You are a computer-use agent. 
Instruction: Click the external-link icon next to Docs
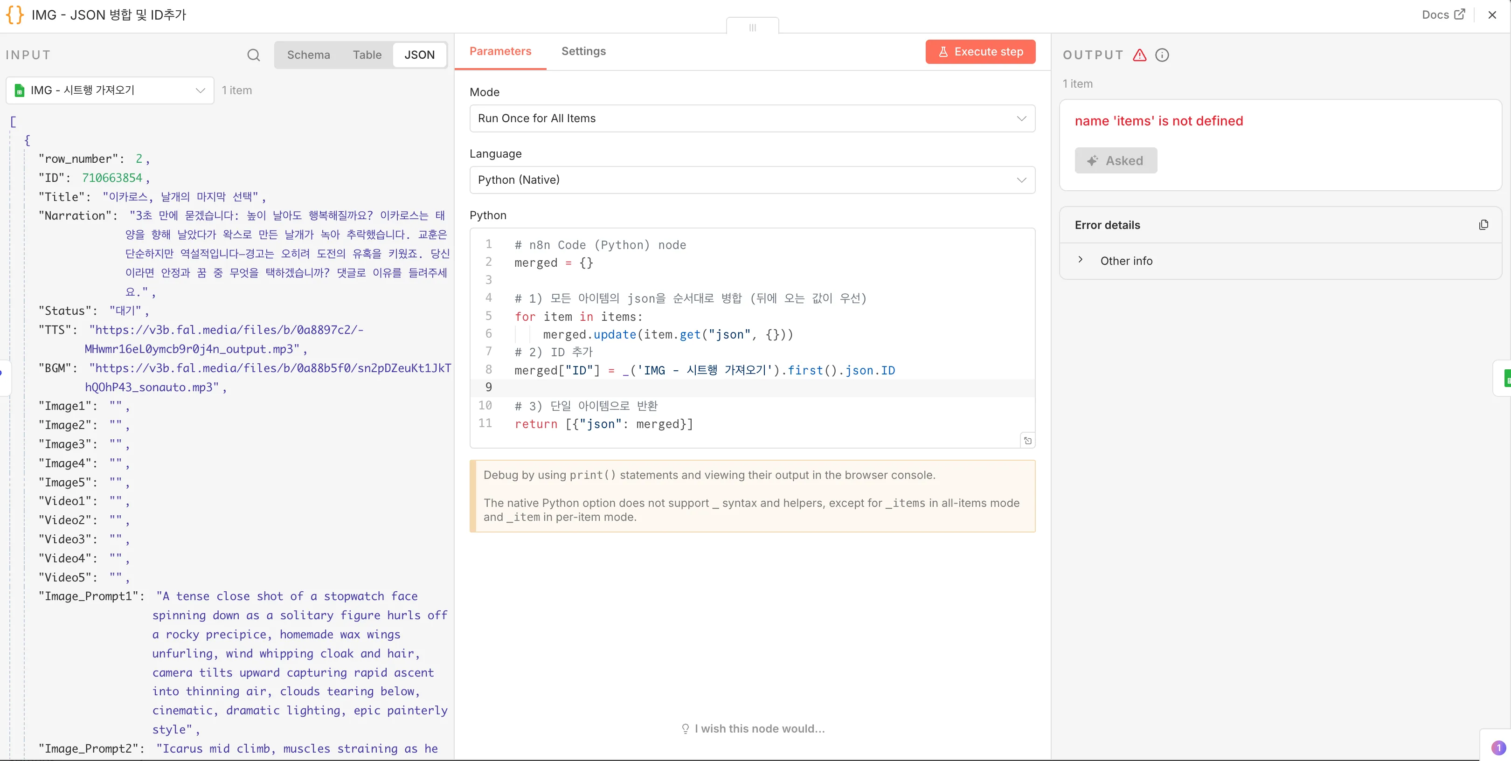point(1461,14)
